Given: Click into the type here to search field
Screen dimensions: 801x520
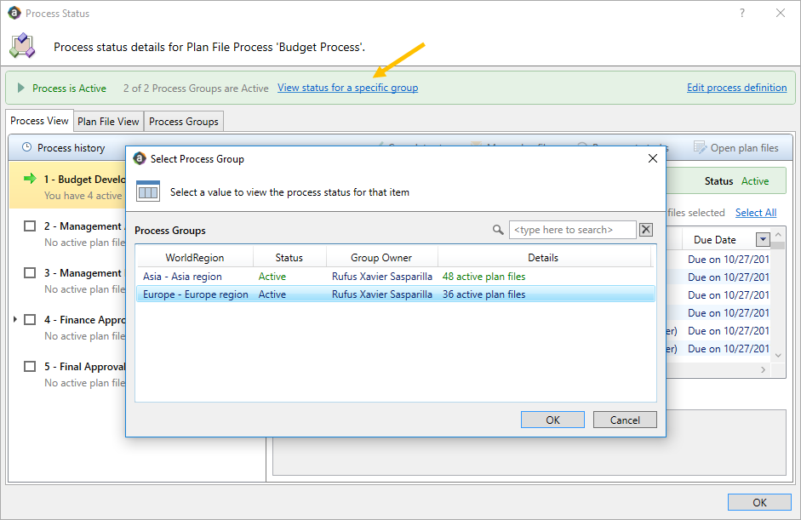Looking at the screenshot, I should click(572, 230).
